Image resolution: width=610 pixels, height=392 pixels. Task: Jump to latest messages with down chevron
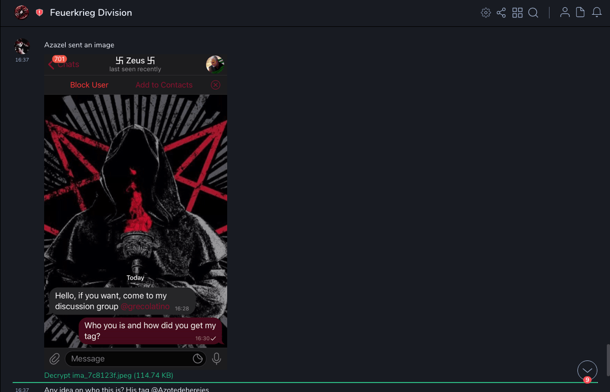click(x=587, y=370)
